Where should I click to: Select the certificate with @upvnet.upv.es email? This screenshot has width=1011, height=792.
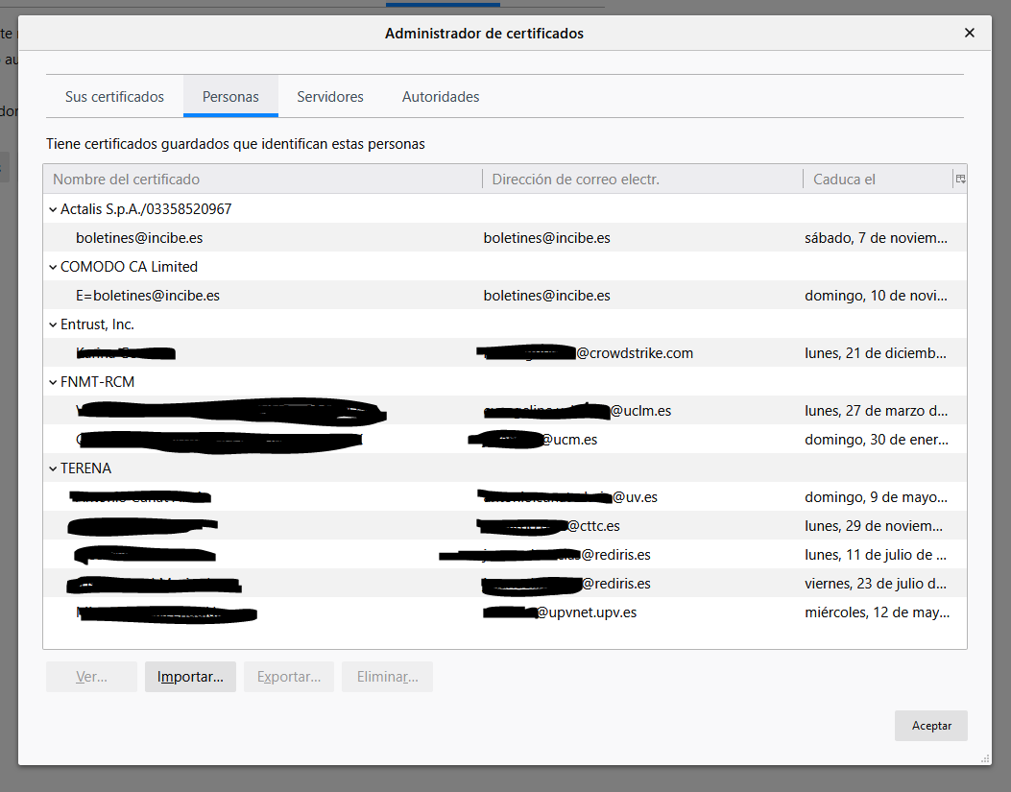tap(586, 612)
